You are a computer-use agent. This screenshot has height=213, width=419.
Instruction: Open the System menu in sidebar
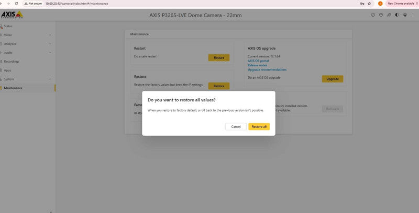pos(27,79)
